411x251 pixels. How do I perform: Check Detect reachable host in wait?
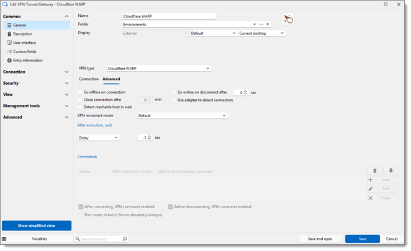80,107
